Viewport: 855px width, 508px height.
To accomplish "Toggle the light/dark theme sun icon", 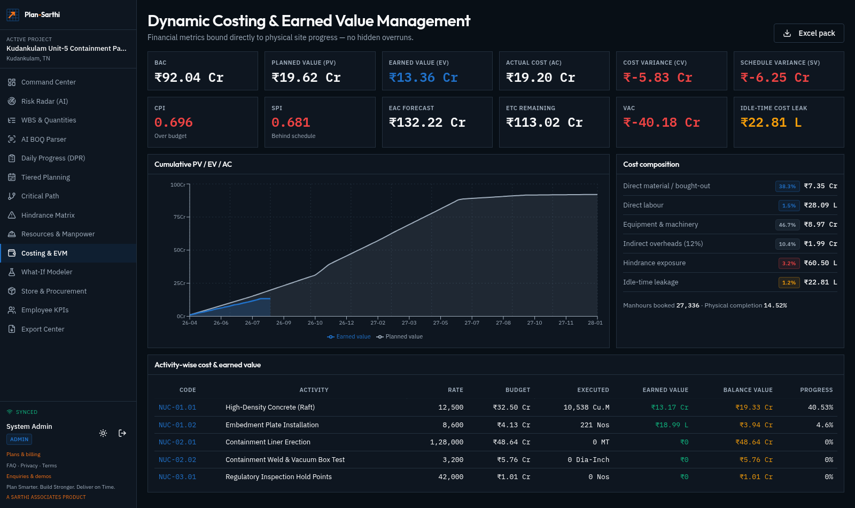I will 103,433.
